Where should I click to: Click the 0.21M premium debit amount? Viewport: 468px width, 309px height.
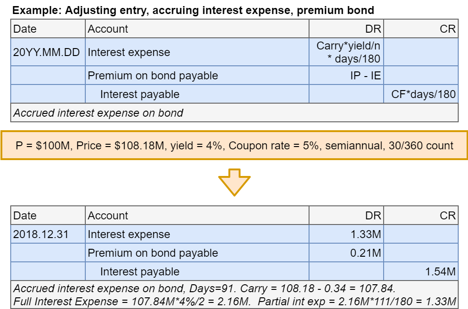[x=365, y=253]
